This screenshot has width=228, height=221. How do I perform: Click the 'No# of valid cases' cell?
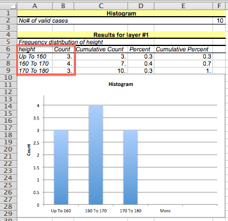(x=43, y=20)
